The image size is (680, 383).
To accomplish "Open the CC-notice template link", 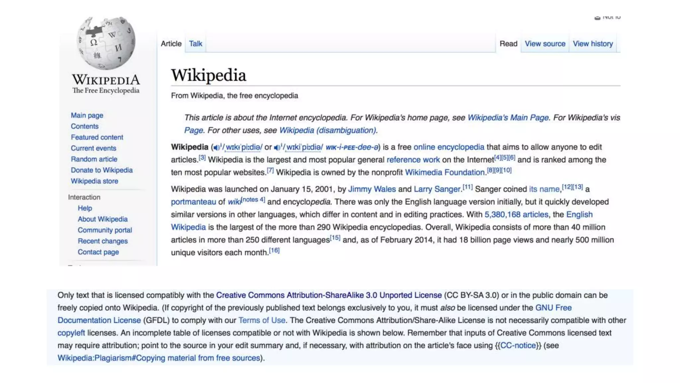I will pos(518,345).
